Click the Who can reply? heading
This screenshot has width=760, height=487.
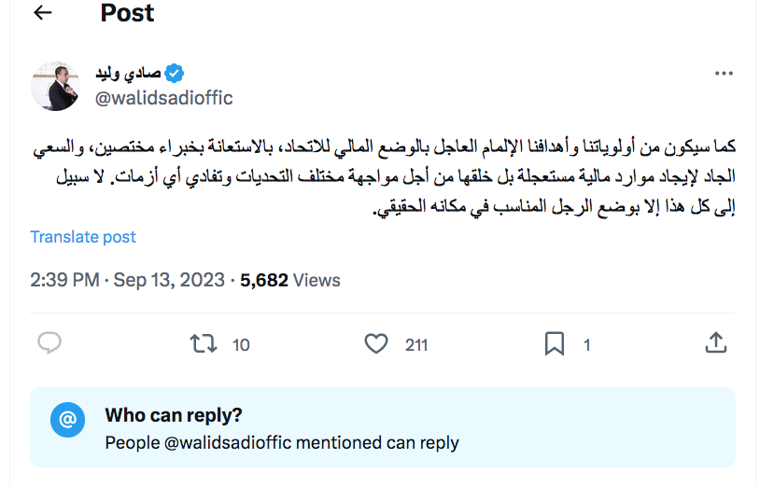[x=173, y=415]
